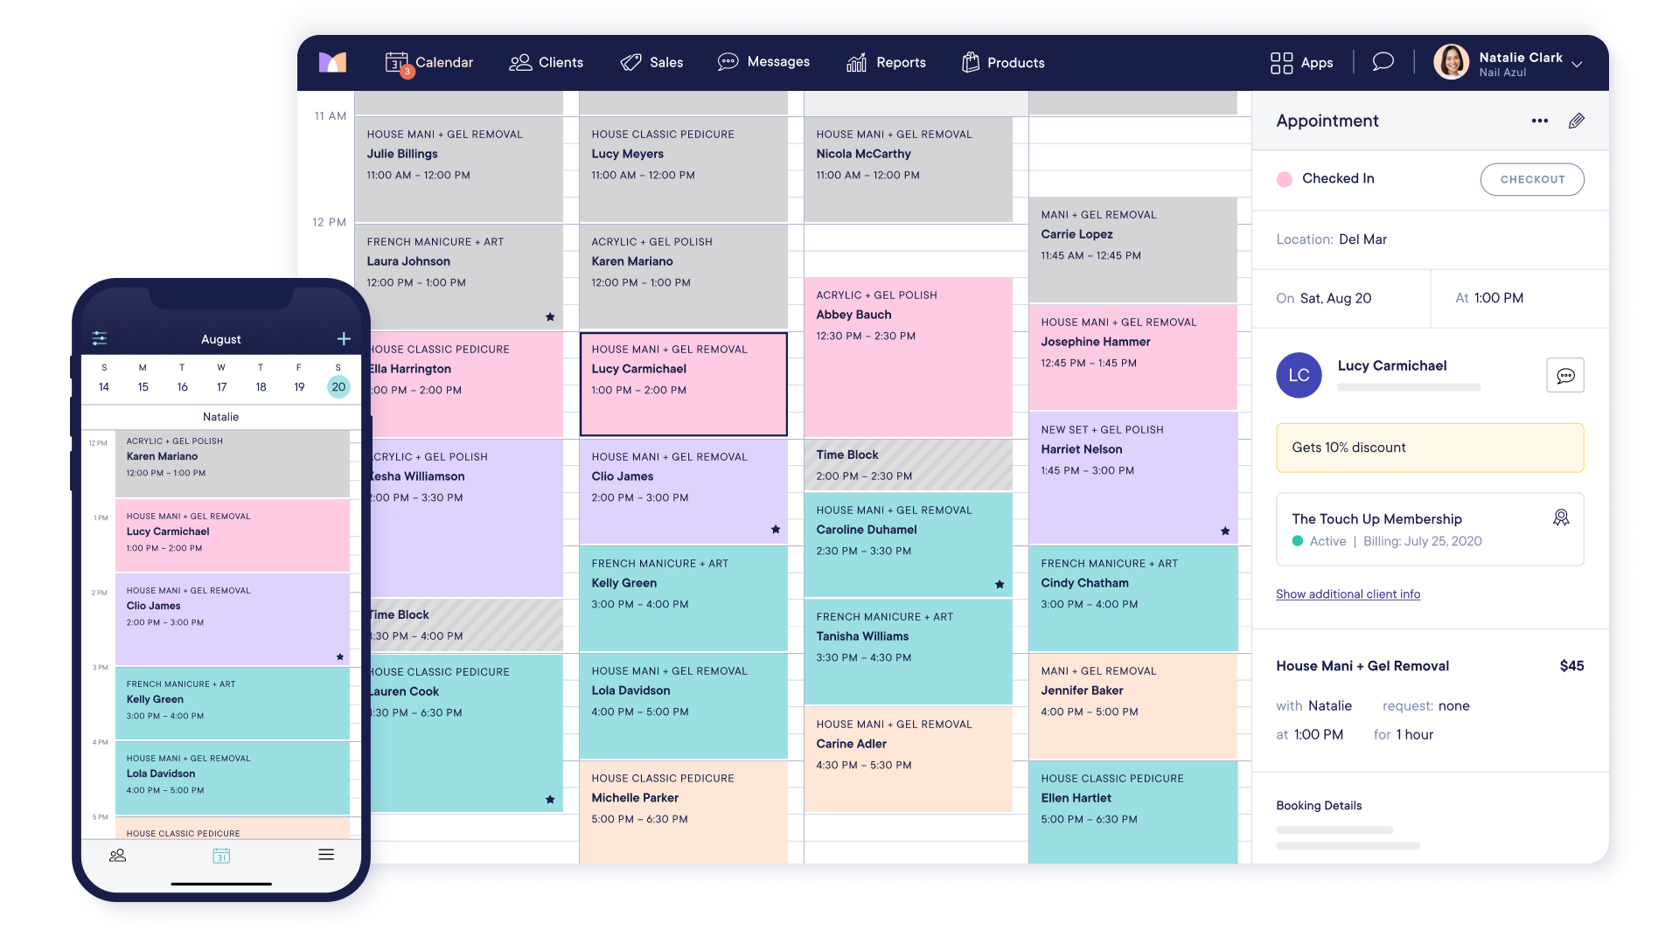Click the LC client avatar
Viewport: 1679px width, 944px height.
pyautogui.click(x=1299, y=375)
